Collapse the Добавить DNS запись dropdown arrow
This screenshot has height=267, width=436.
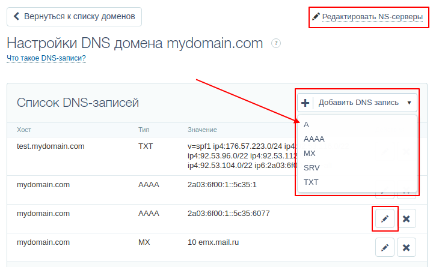pos(409,103)
